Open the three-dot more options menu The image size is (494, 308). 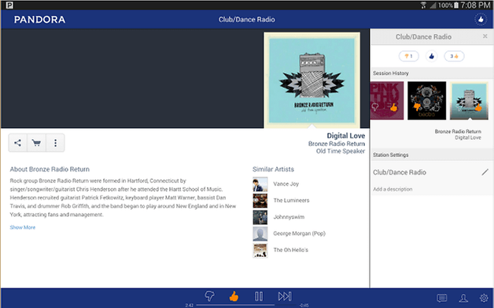pos(55,143)
